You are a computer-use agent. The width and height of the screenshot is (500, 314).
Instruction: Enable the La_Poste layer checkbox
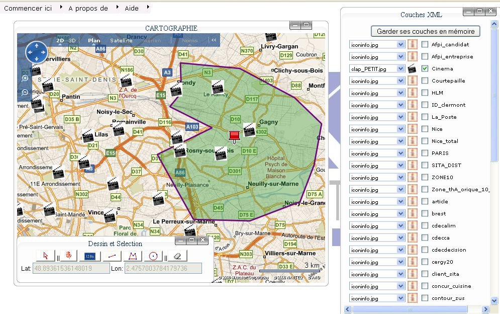tap(425, 117)
